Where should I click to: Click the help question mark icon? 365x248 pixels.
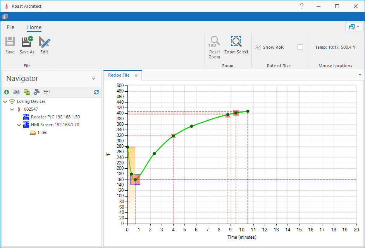pyautogui.click(x=302, y=6)
